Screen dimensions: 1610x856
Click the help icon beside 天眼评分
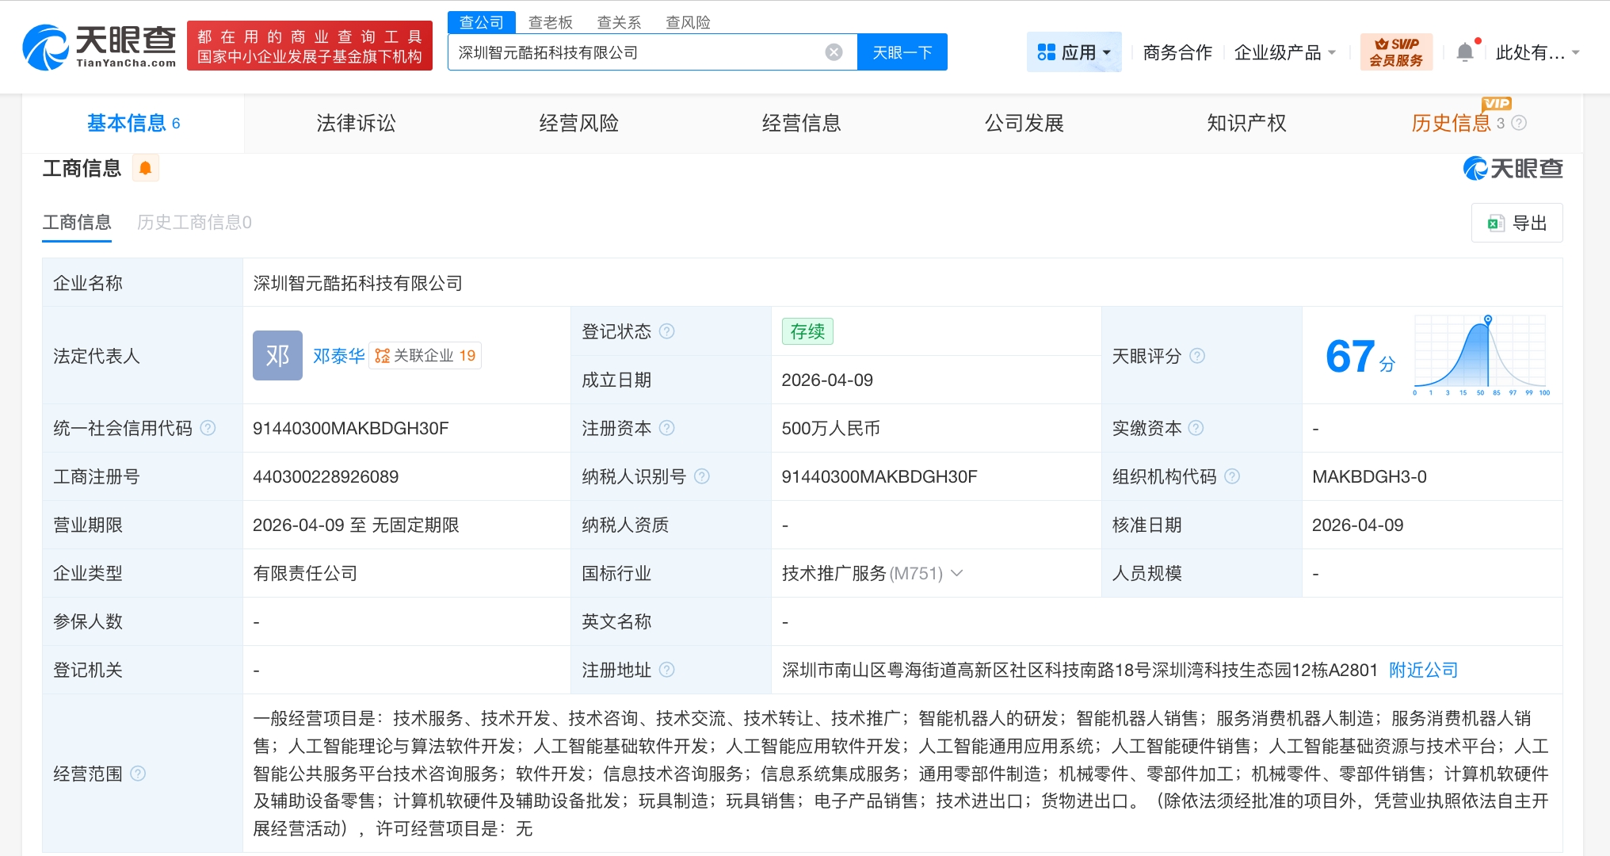coord(1198,357)
